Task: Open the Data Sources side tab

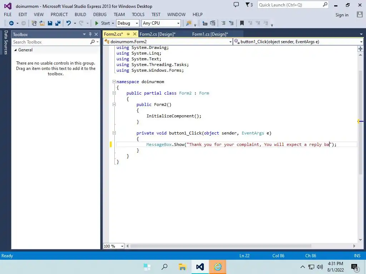Action: point(6,42)
